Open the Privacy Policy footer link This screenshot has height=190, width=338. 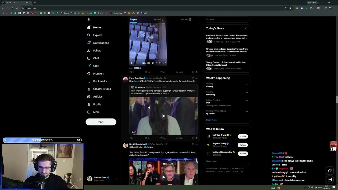225,168
